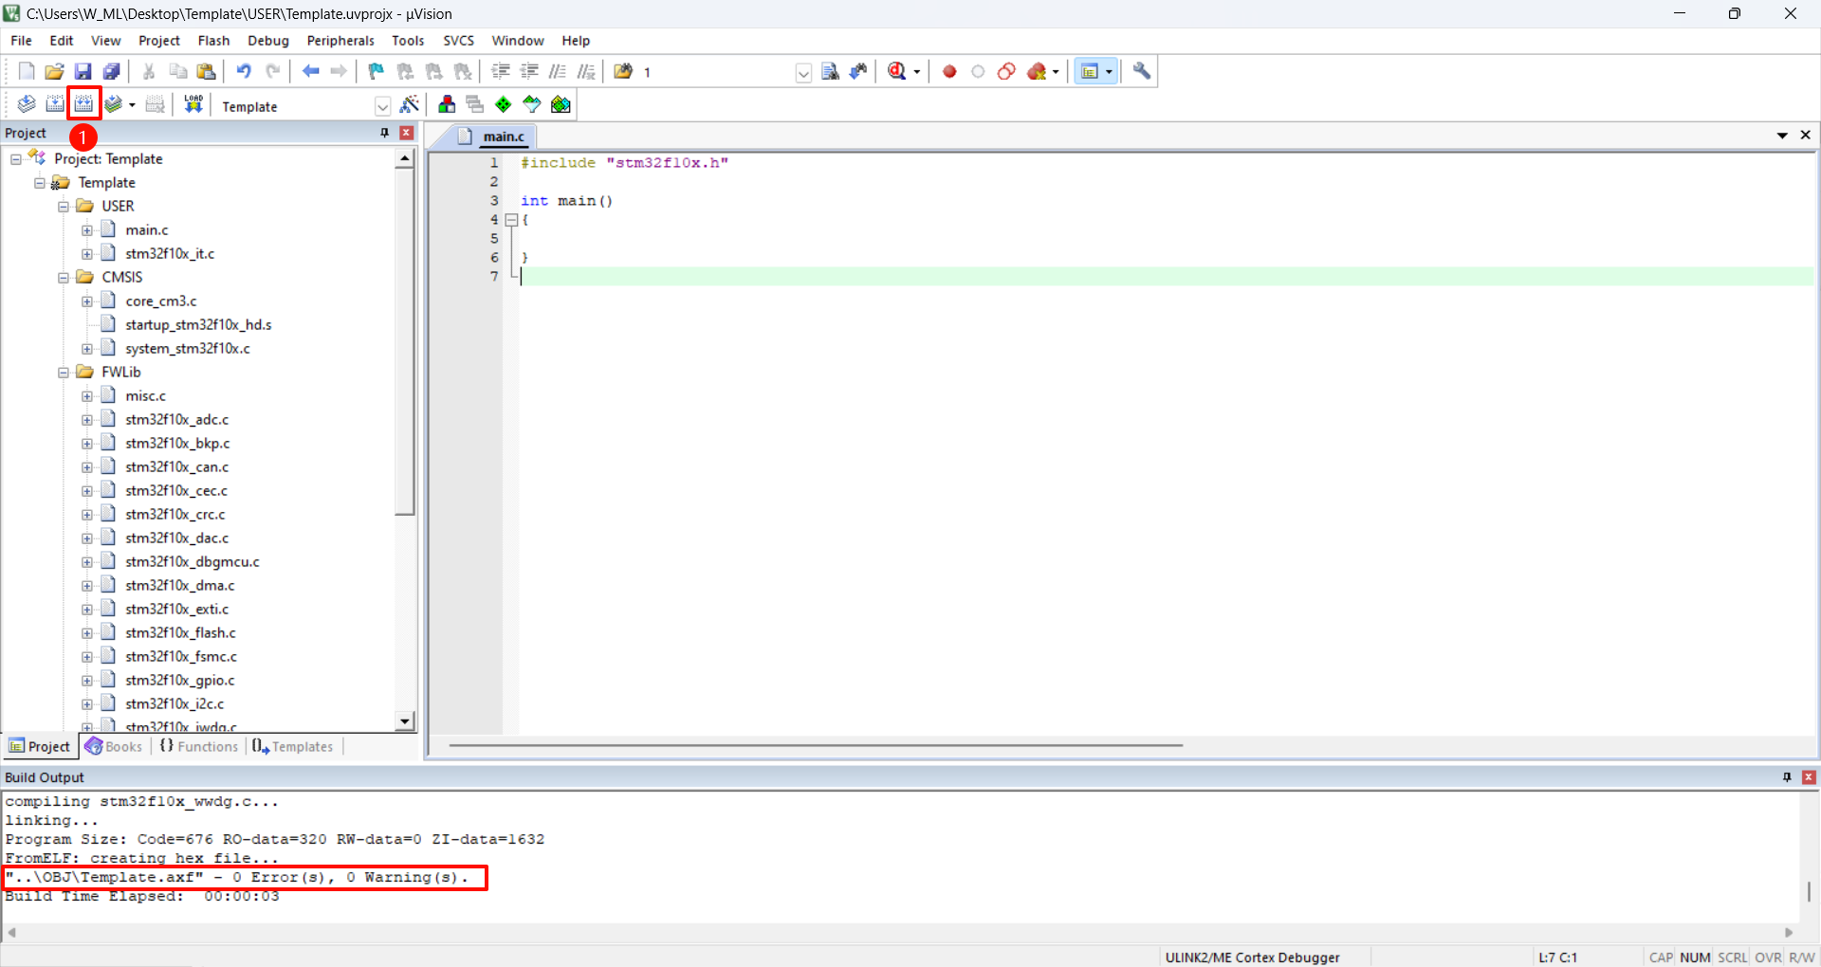The height and width of the screenshot is (967, 1821).
Task: Close the Project panel
Action: click(x=407, y=133)
